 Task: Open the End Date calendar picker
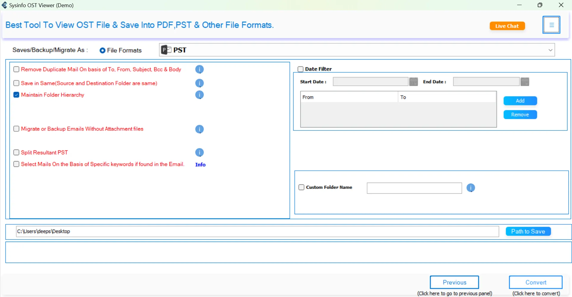click(x=525, y=82)
